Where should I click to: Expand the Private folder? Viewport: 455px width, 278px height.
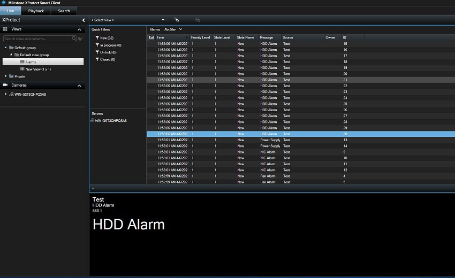point(5,76)
